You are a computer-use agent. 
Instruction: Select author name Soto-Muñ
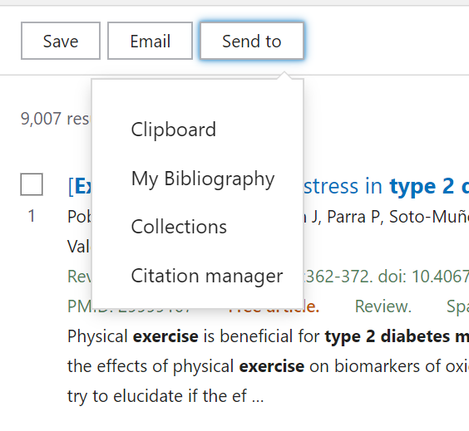coord(428,217)
